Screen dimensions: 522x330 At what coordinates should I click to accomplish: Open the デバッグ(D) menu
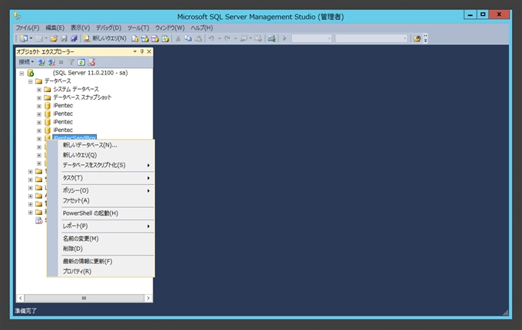109,28
